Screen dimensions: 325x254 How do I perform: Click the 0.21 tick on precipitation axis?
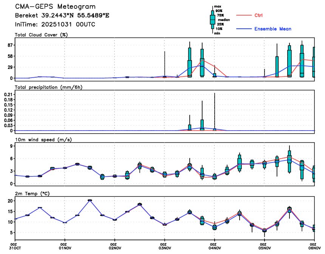click(8, 95)
